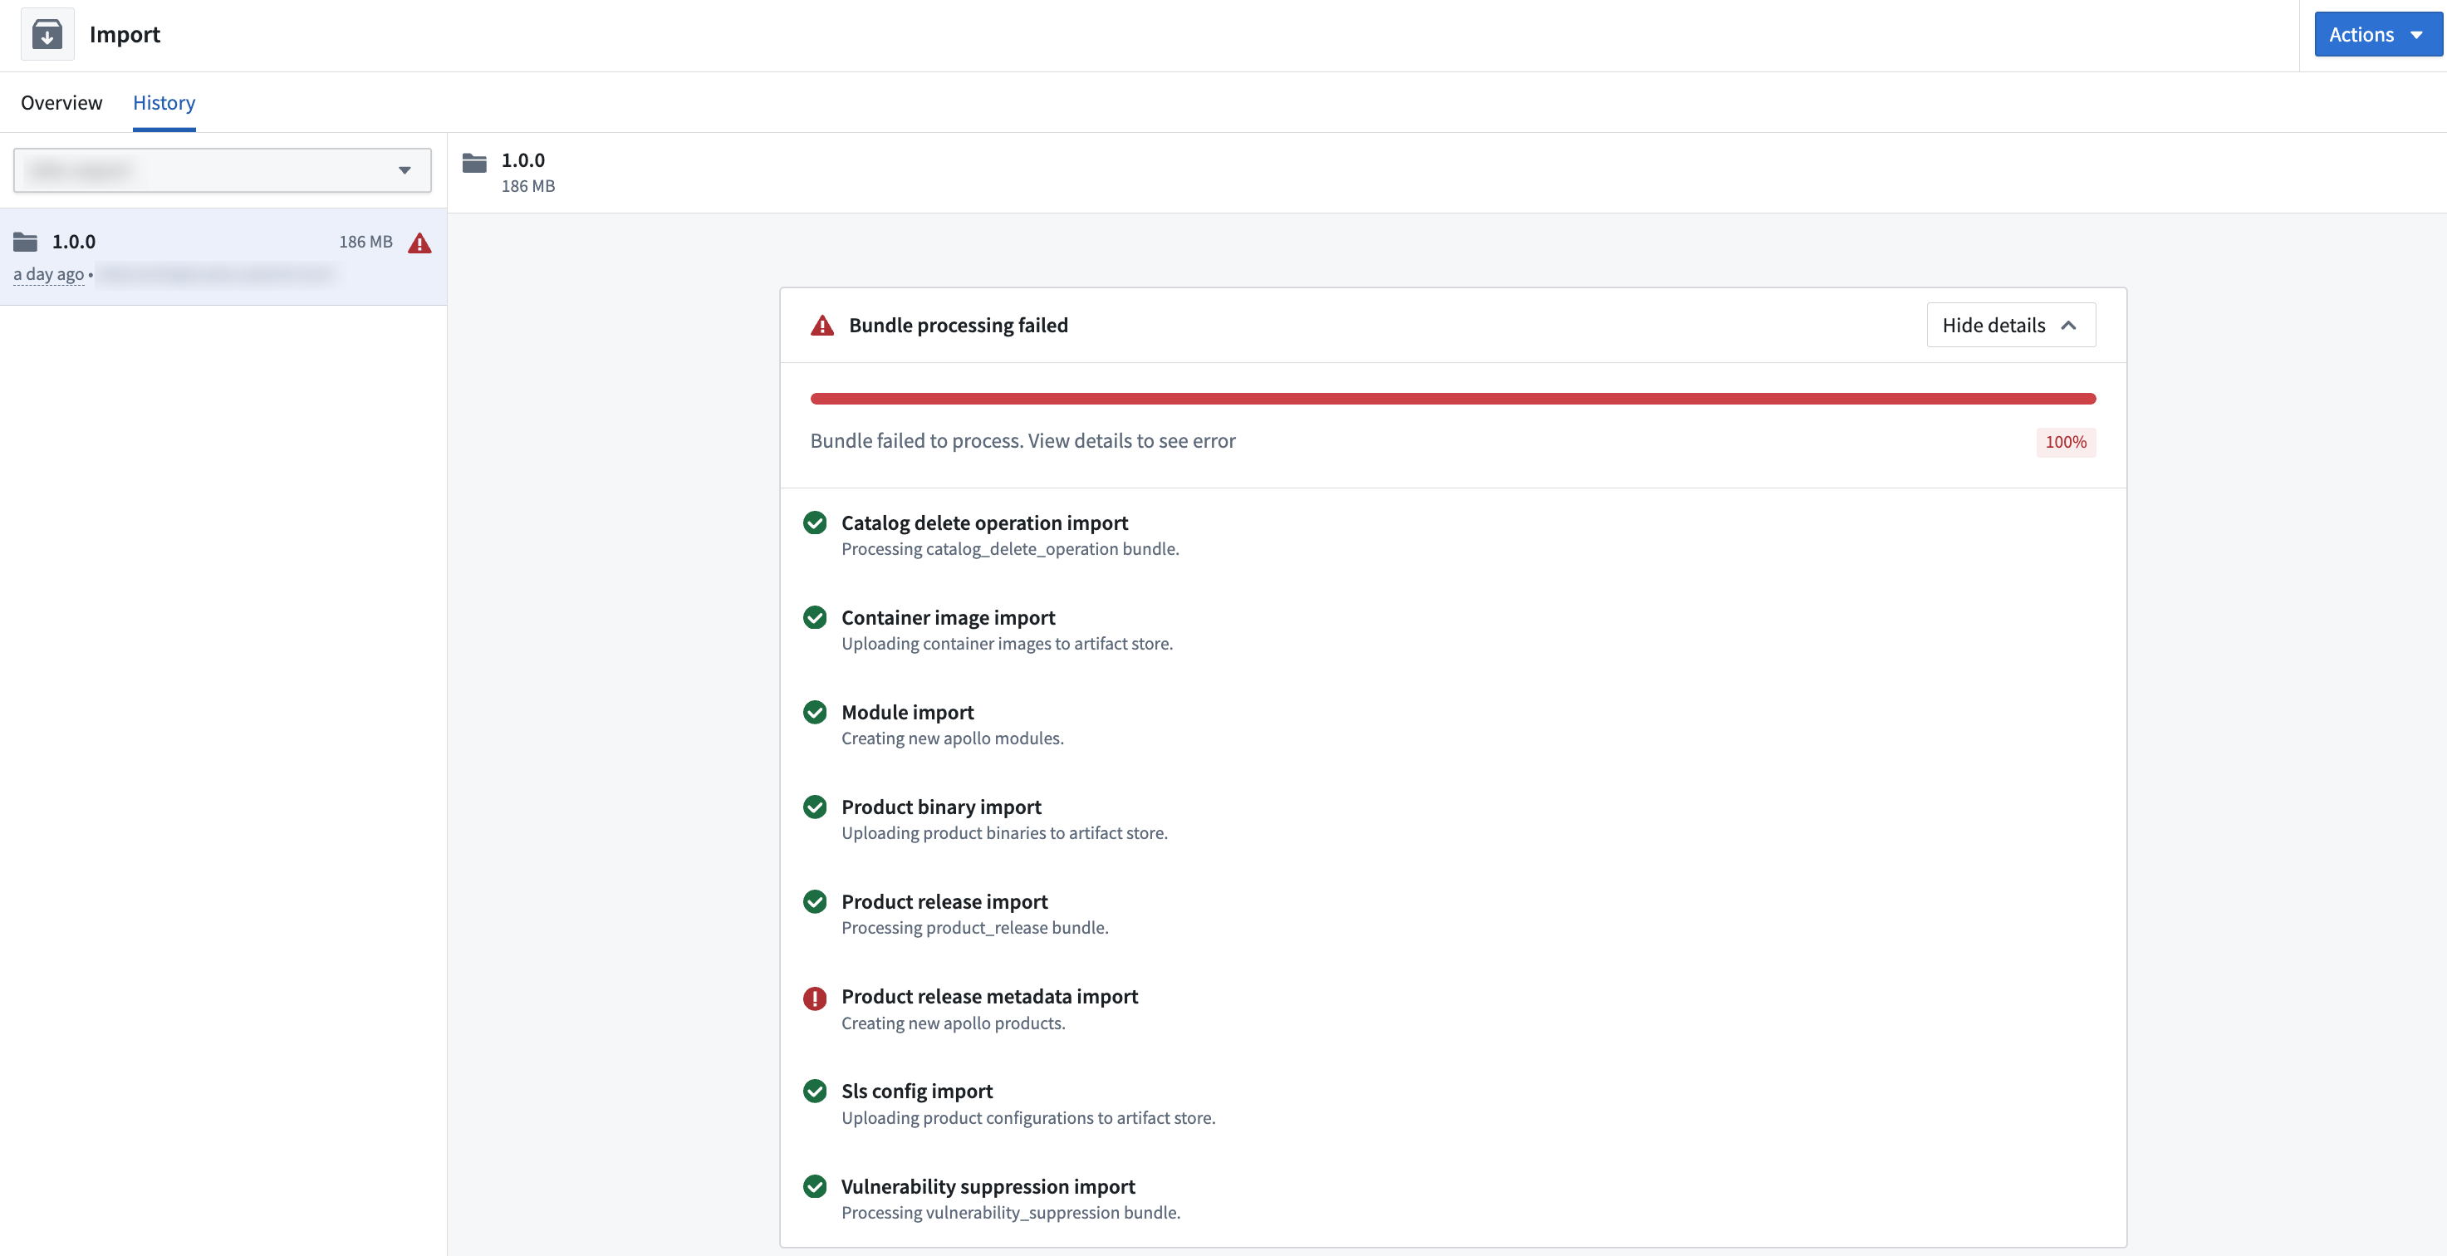
Task: Click the green check for Vulnerability suppression import
Action: pyautogui.click(x=815, y=1187)
